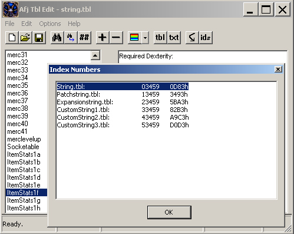Click the ## go-to-index toolbar icon
The image size is (294, 234).
[x=84, y=37]
